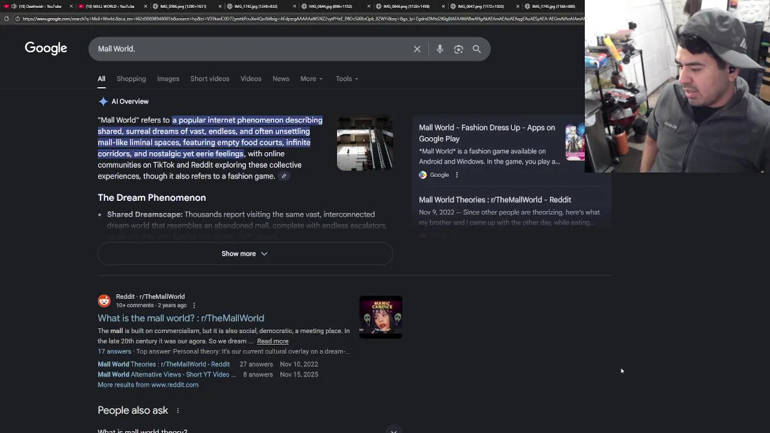Click the 'People also ask' heading

click(133, 410)
